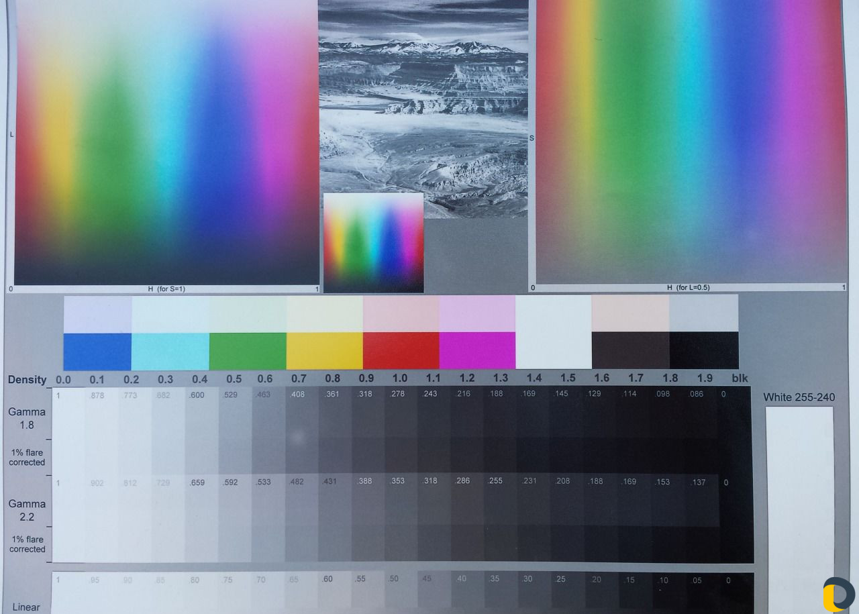859x614 pixels.
Task: Click the '.145' gamma value
Action: click(561, 393)
